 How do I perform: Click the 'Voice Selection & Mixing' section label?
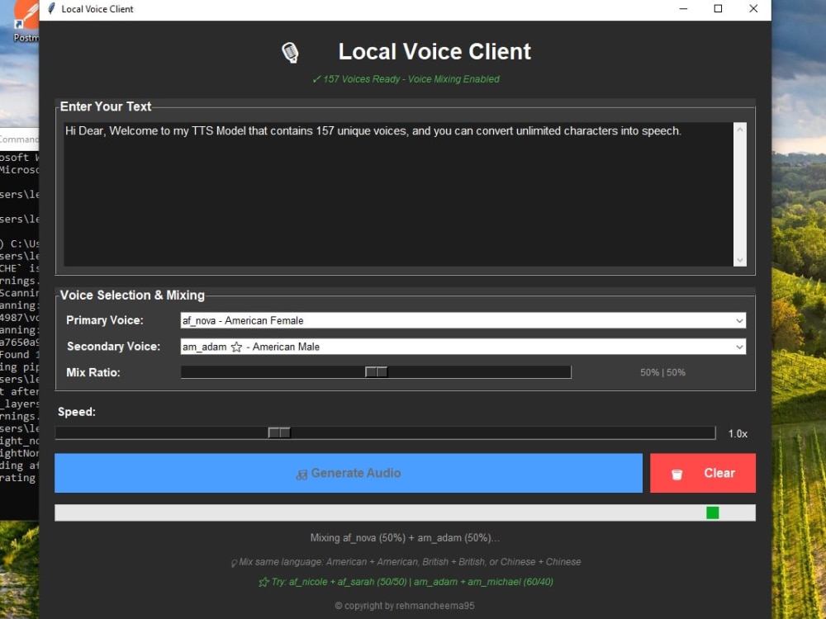(x=132, y=295)
